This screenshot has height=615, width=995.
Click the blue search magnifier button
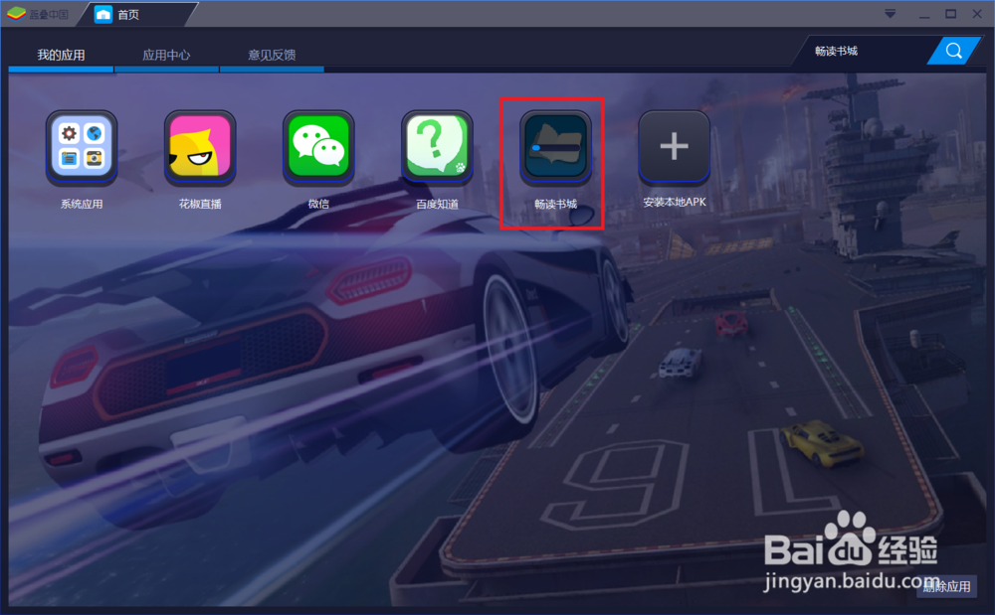[953, 51]
